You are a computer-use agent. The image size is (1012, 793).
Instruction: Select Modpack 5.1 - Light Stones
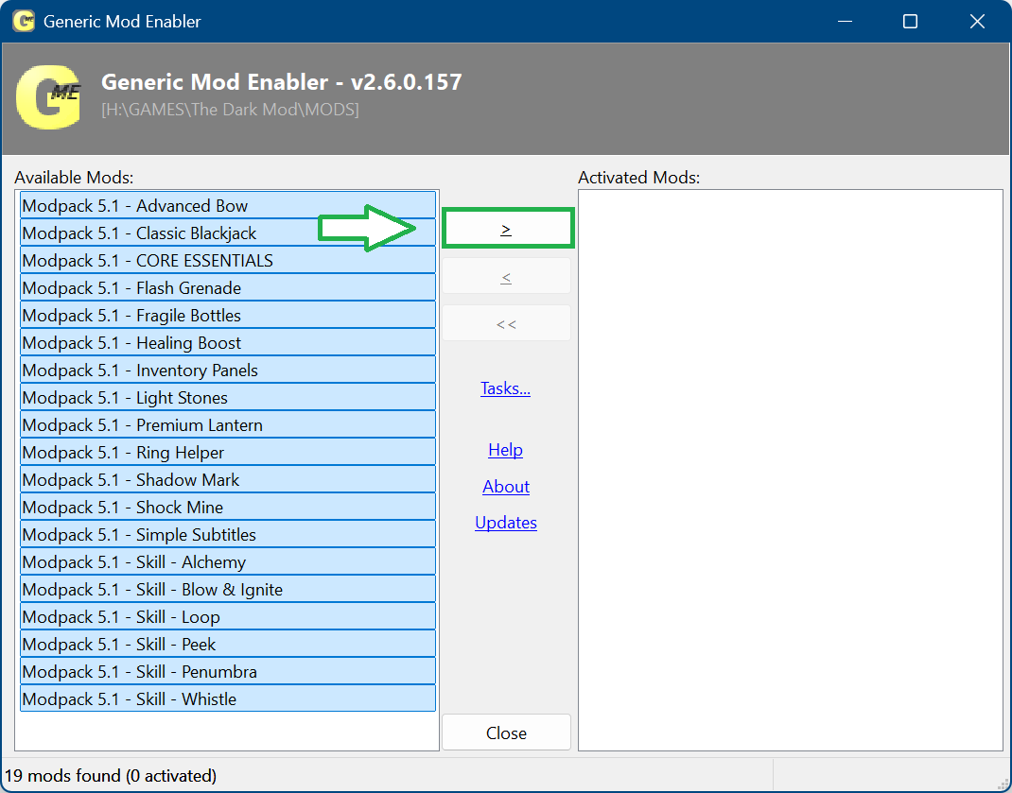[228, 398]
